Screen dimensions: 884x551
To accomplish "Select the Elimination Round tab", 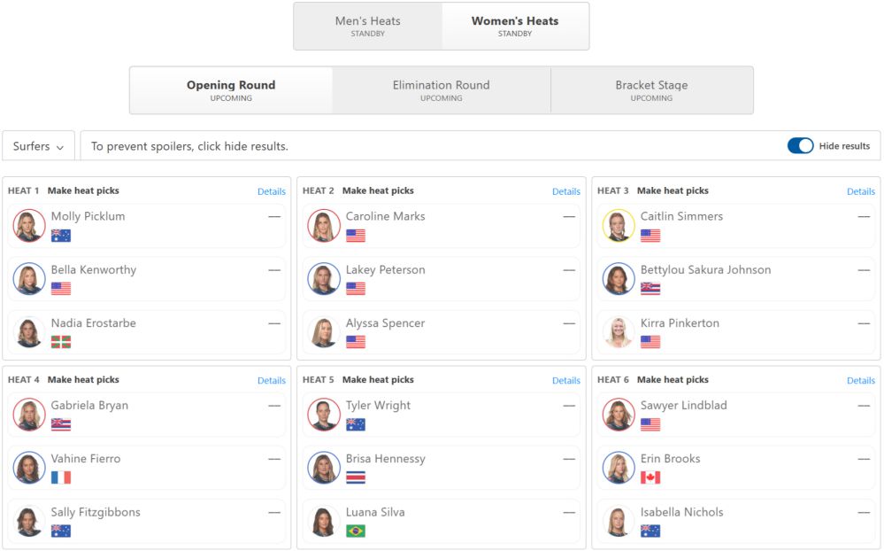I will [441, 90].
